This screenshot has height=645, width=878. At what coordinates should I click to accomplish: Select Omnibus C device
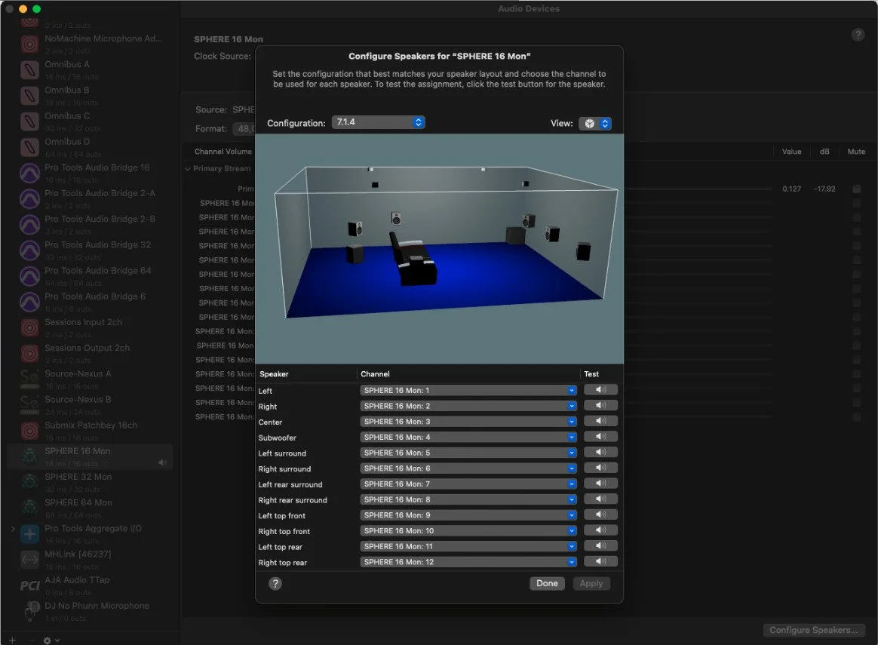(90, 121)
